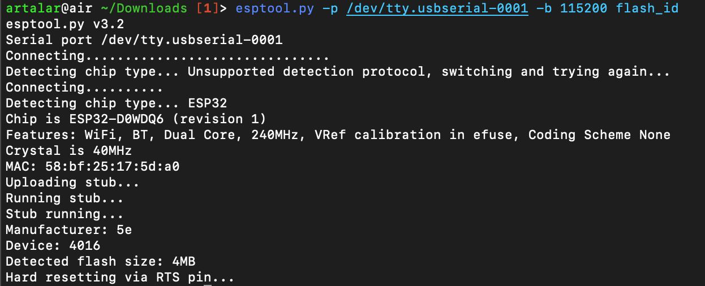Click the Stub running... line
This screenshot has width=705, height=286.
click(x=65, y=214)
